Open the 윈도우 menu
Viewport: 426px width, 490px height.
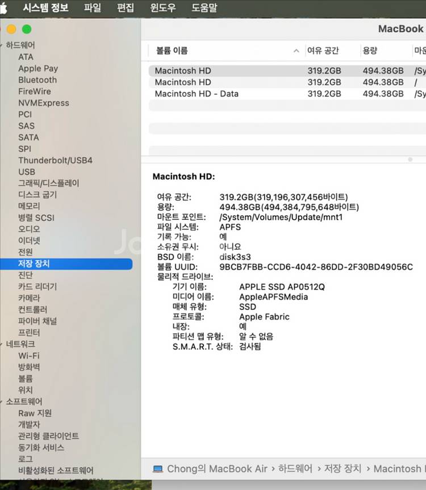pyautogui.click(x=163, y=7)
